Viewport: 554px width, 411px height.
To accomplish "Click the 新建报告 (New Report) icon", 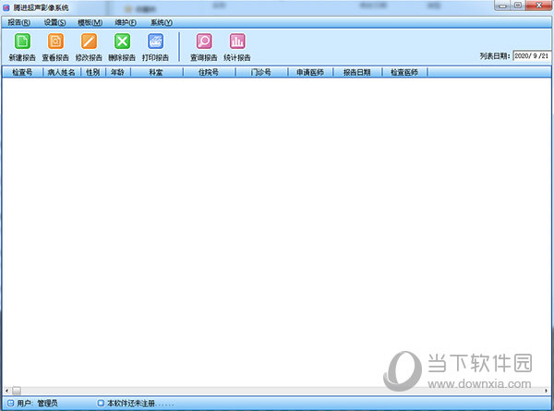I will [x=22, y=42].
